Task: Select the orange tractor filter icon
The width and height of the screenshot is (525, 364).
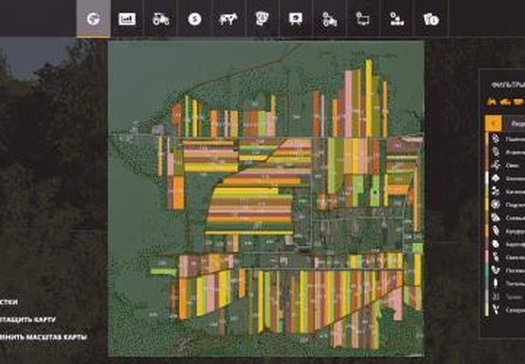Action: [x=492, y=101]
